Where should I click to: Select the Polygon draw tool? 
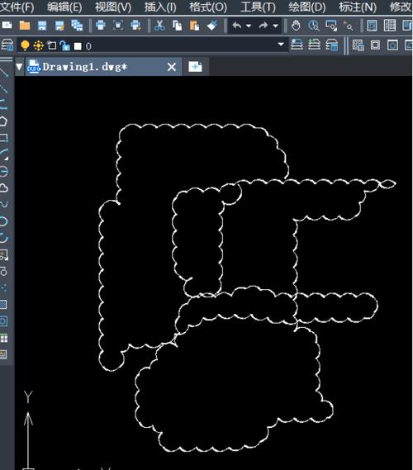point(3,121)
